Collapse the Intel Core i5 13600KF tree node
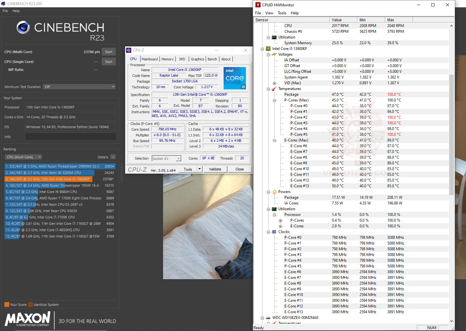This screenshot has height=331, width=466. (262, 49)
